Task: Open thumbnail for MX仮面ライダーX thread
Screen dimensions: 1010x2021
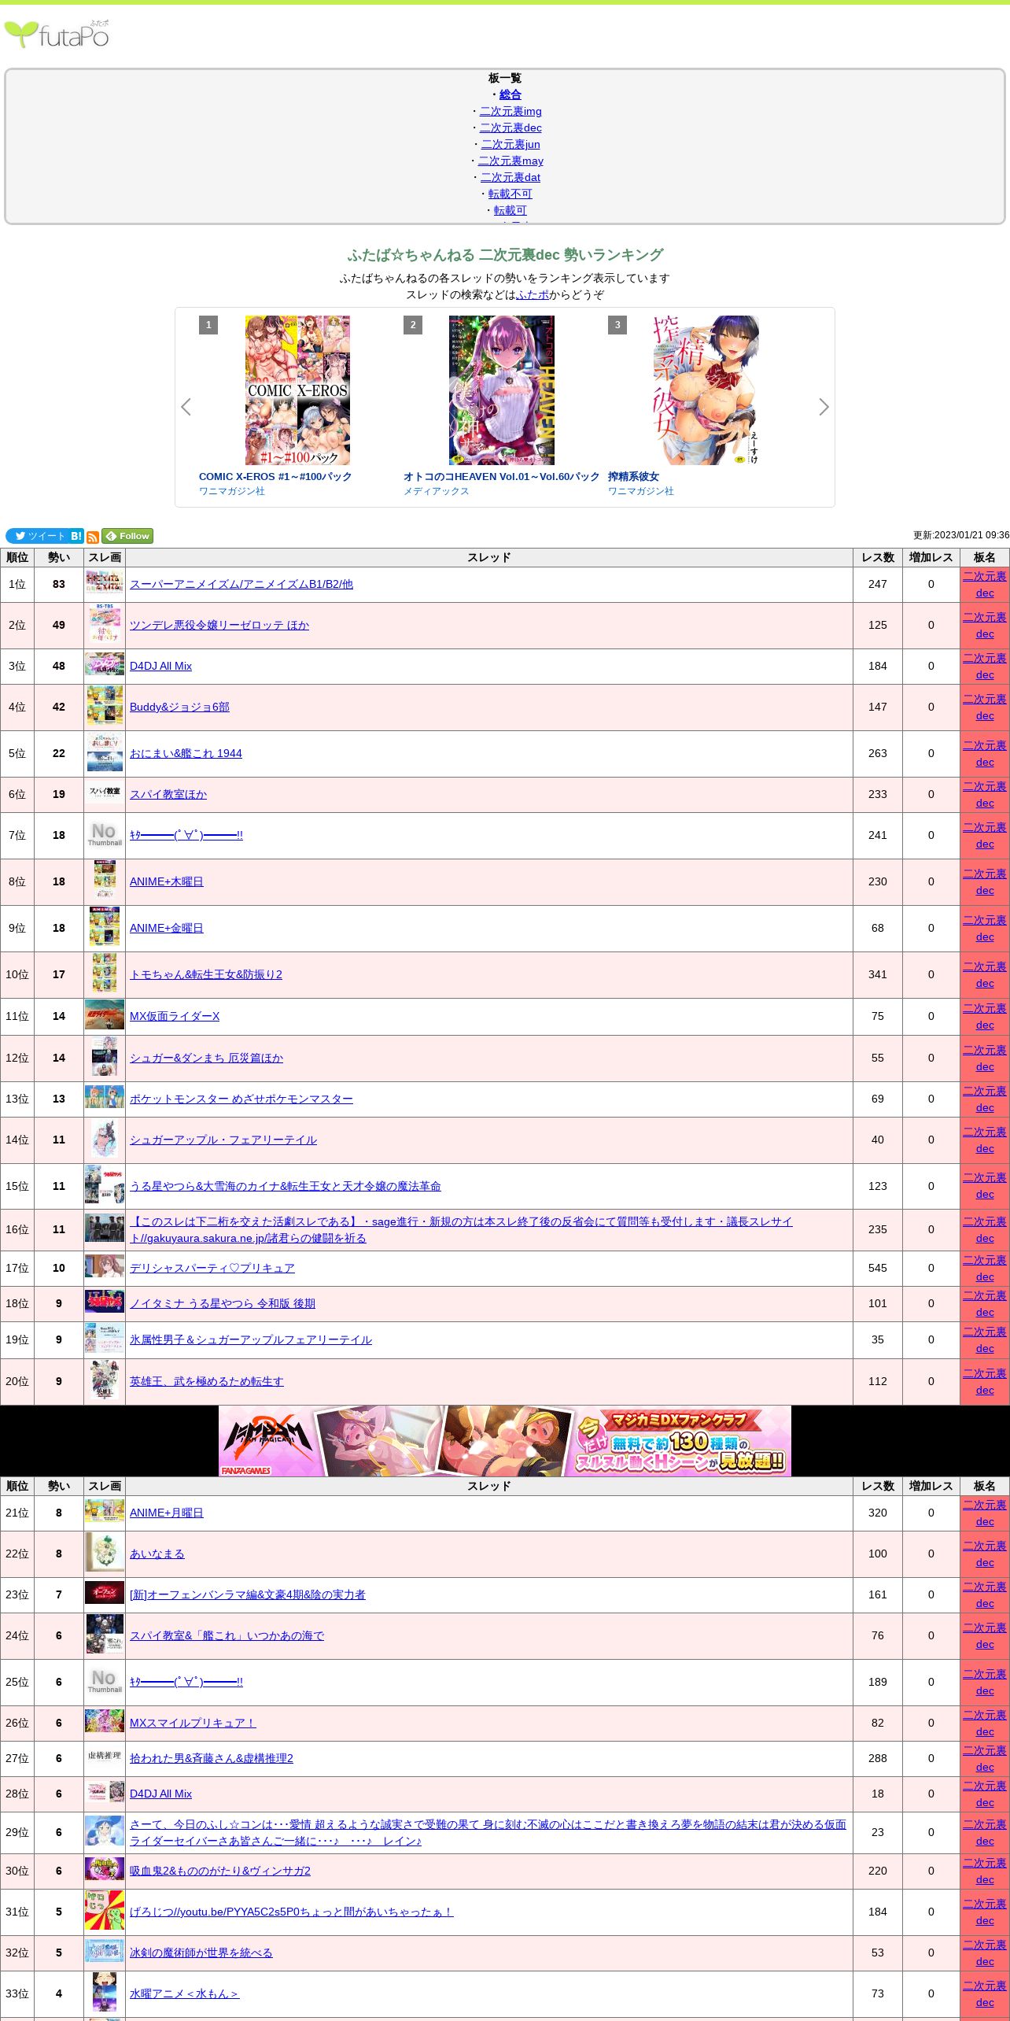Action: point(105,1016)
